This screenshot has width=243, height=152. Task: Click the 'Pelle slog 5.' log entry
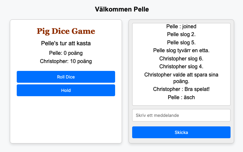181,42
